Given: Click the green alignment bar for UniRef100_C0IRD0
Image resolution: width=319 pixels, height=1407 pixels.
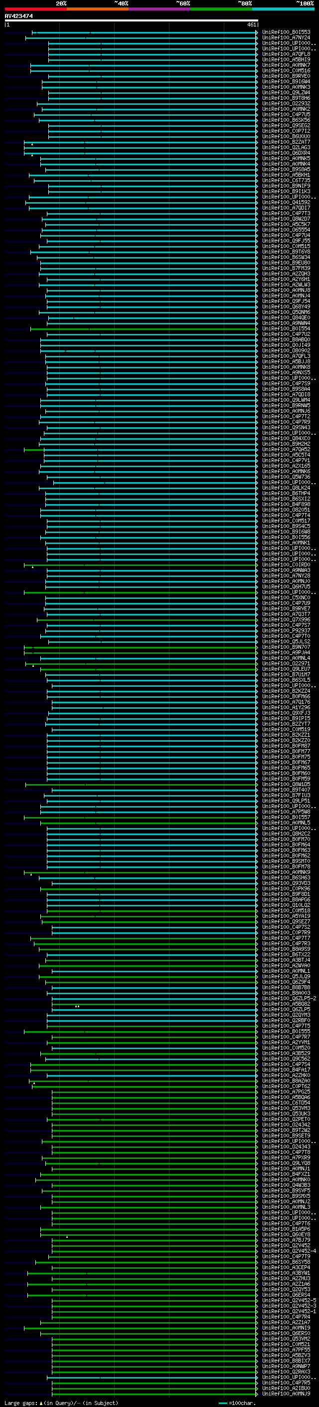Looking at the screenshot, I should (x=141, y=565).
